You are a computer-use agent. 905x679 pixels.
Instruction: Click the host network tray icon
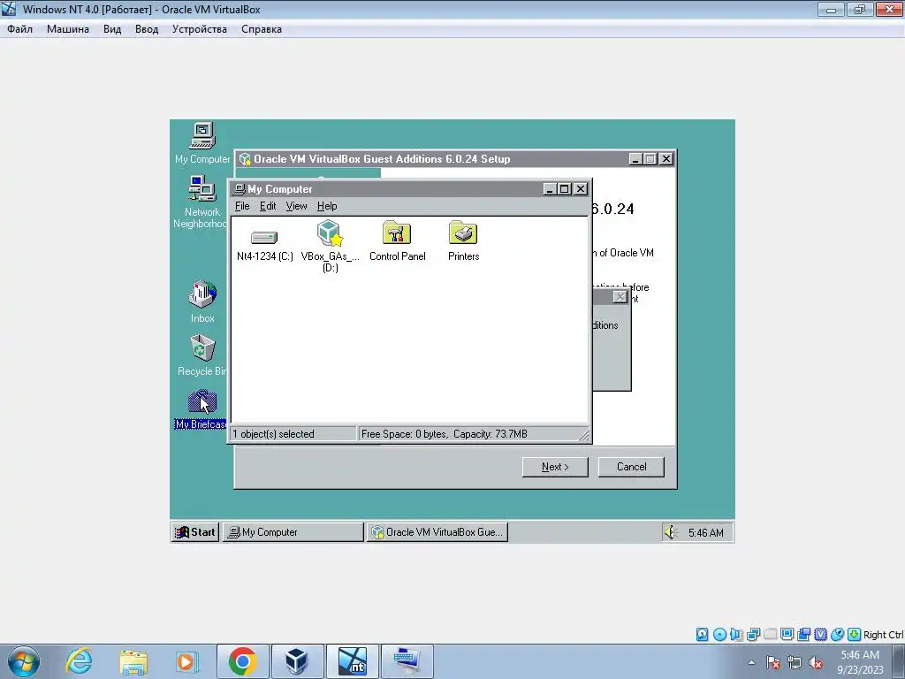795,663
